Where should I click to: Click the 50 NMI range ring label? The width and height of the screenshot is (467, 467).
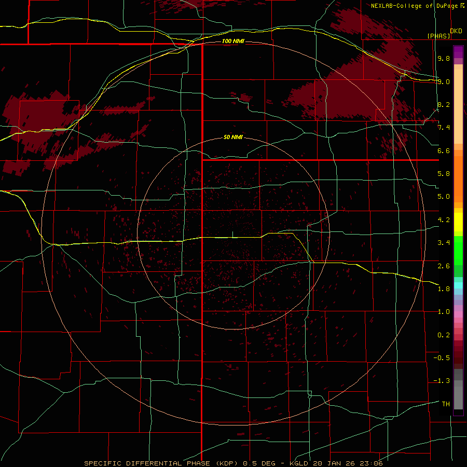(x=233, y=138)
